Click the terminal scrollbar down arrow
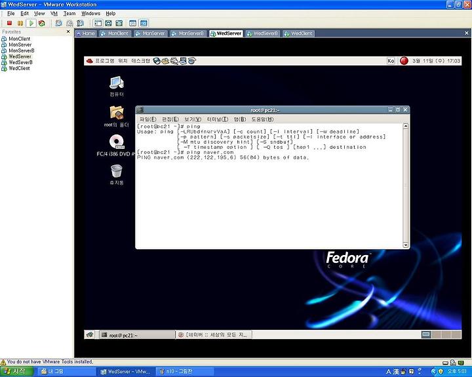Screen dimensions: 472x377 (406, 245)
